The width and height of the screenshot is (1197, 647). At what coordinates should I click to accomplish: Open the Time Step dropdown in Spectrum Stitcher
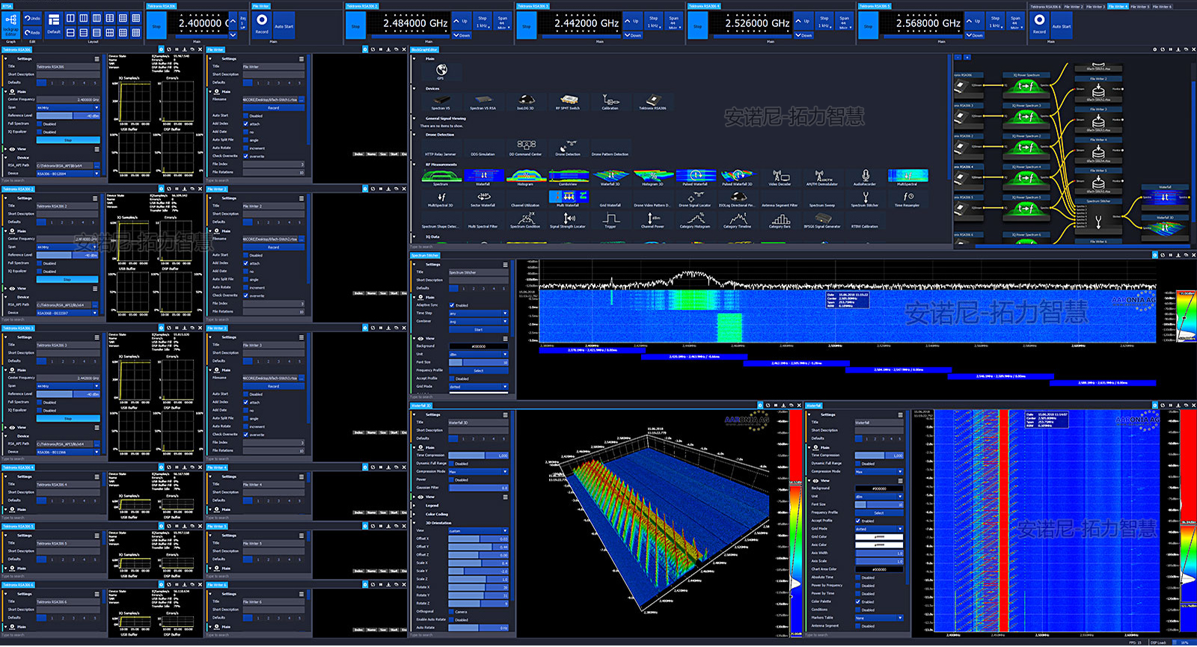coord(478,313)
